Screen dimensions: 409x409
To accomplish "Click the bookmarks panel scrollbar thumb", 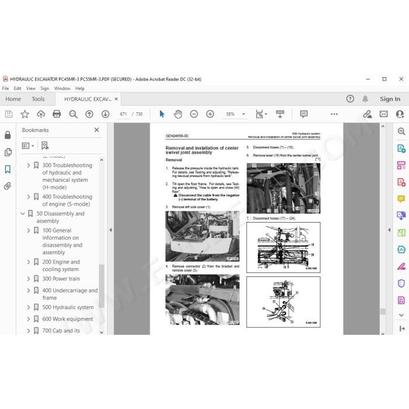I will tap(102, 286).
